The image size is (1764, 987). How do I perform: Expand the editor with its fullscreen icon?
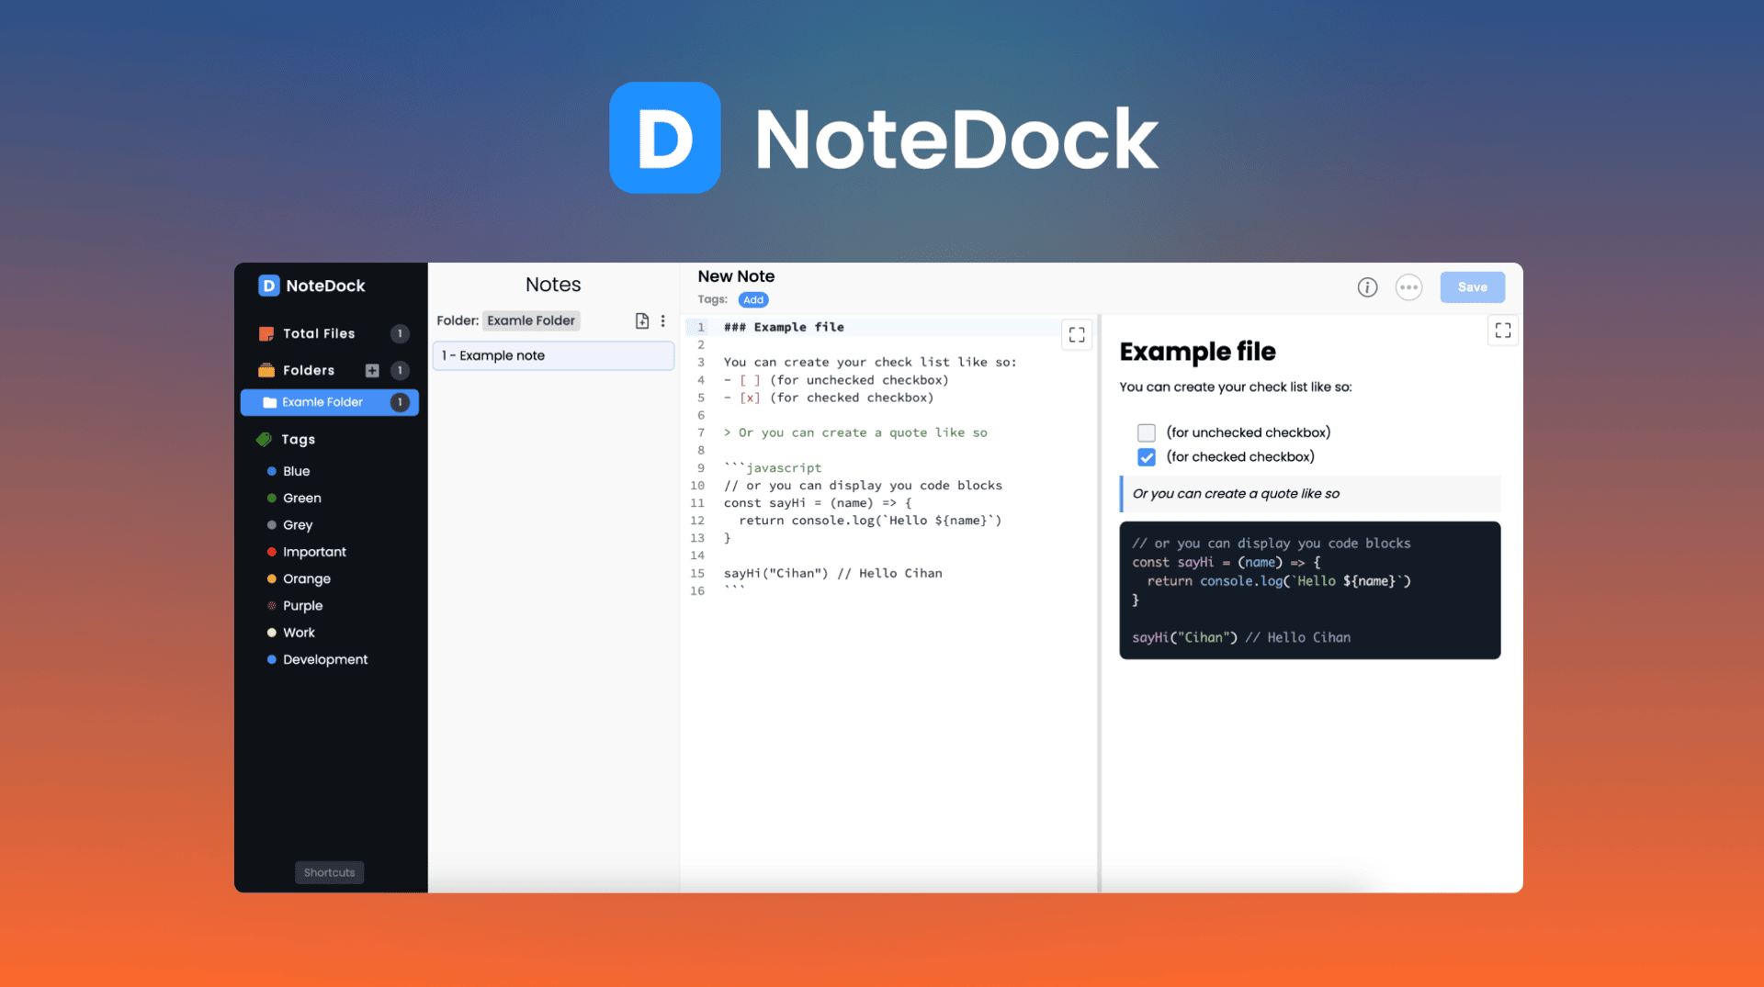pyautogui.click(x=1076, y=334)
